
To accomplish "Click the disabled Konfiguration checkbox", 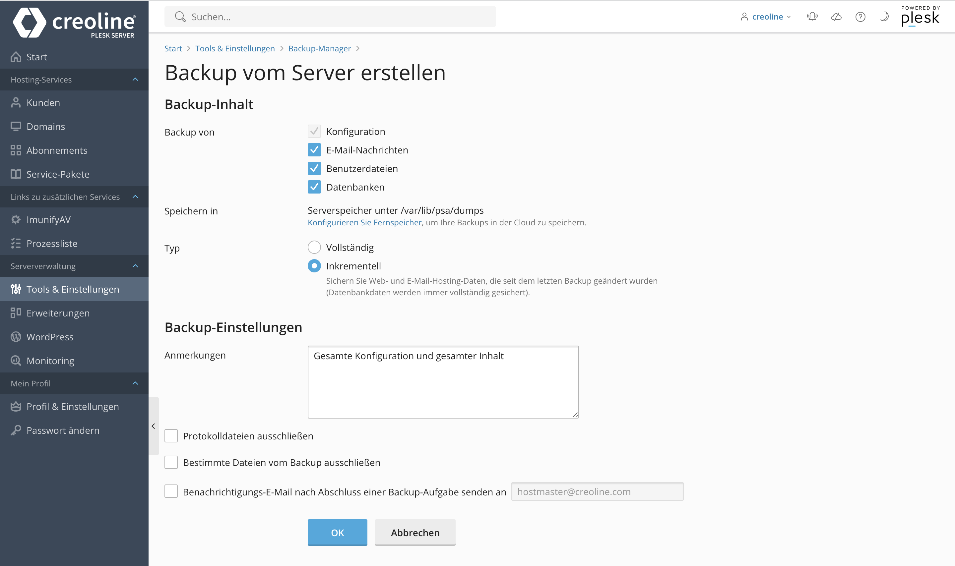I will (x=314, y=131).
